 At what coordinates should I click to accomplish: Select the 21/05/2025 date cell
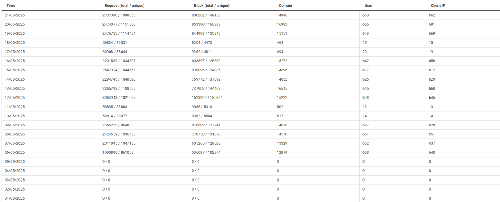click(15, 15)
